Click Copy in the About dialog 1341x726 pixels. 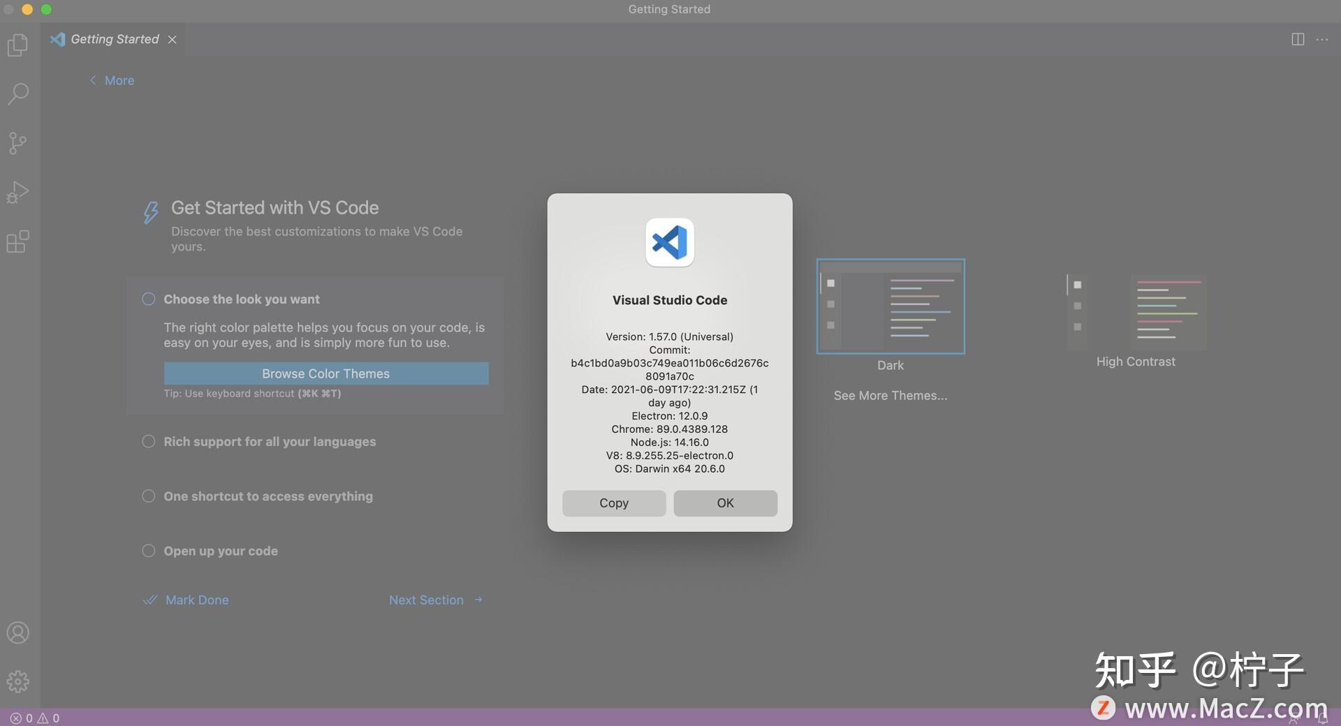click(x=614, y=503)
